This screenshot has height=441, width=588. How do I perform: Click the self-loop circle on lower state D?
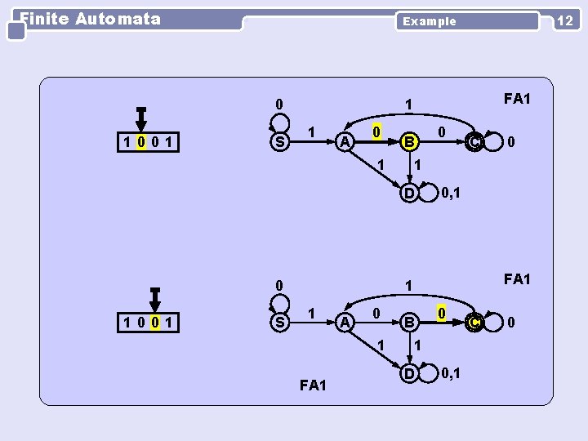pos(429,372)
